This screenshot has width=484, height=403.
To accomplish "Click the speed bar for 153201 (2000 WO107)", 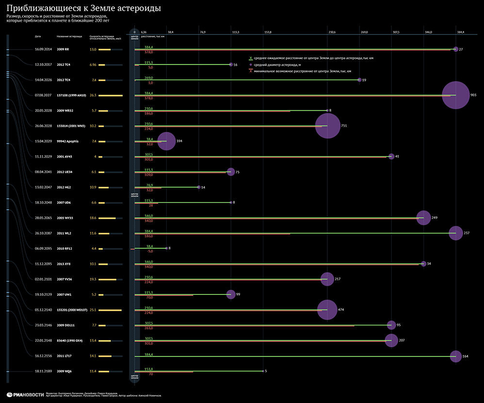I will tap(110, 310).
